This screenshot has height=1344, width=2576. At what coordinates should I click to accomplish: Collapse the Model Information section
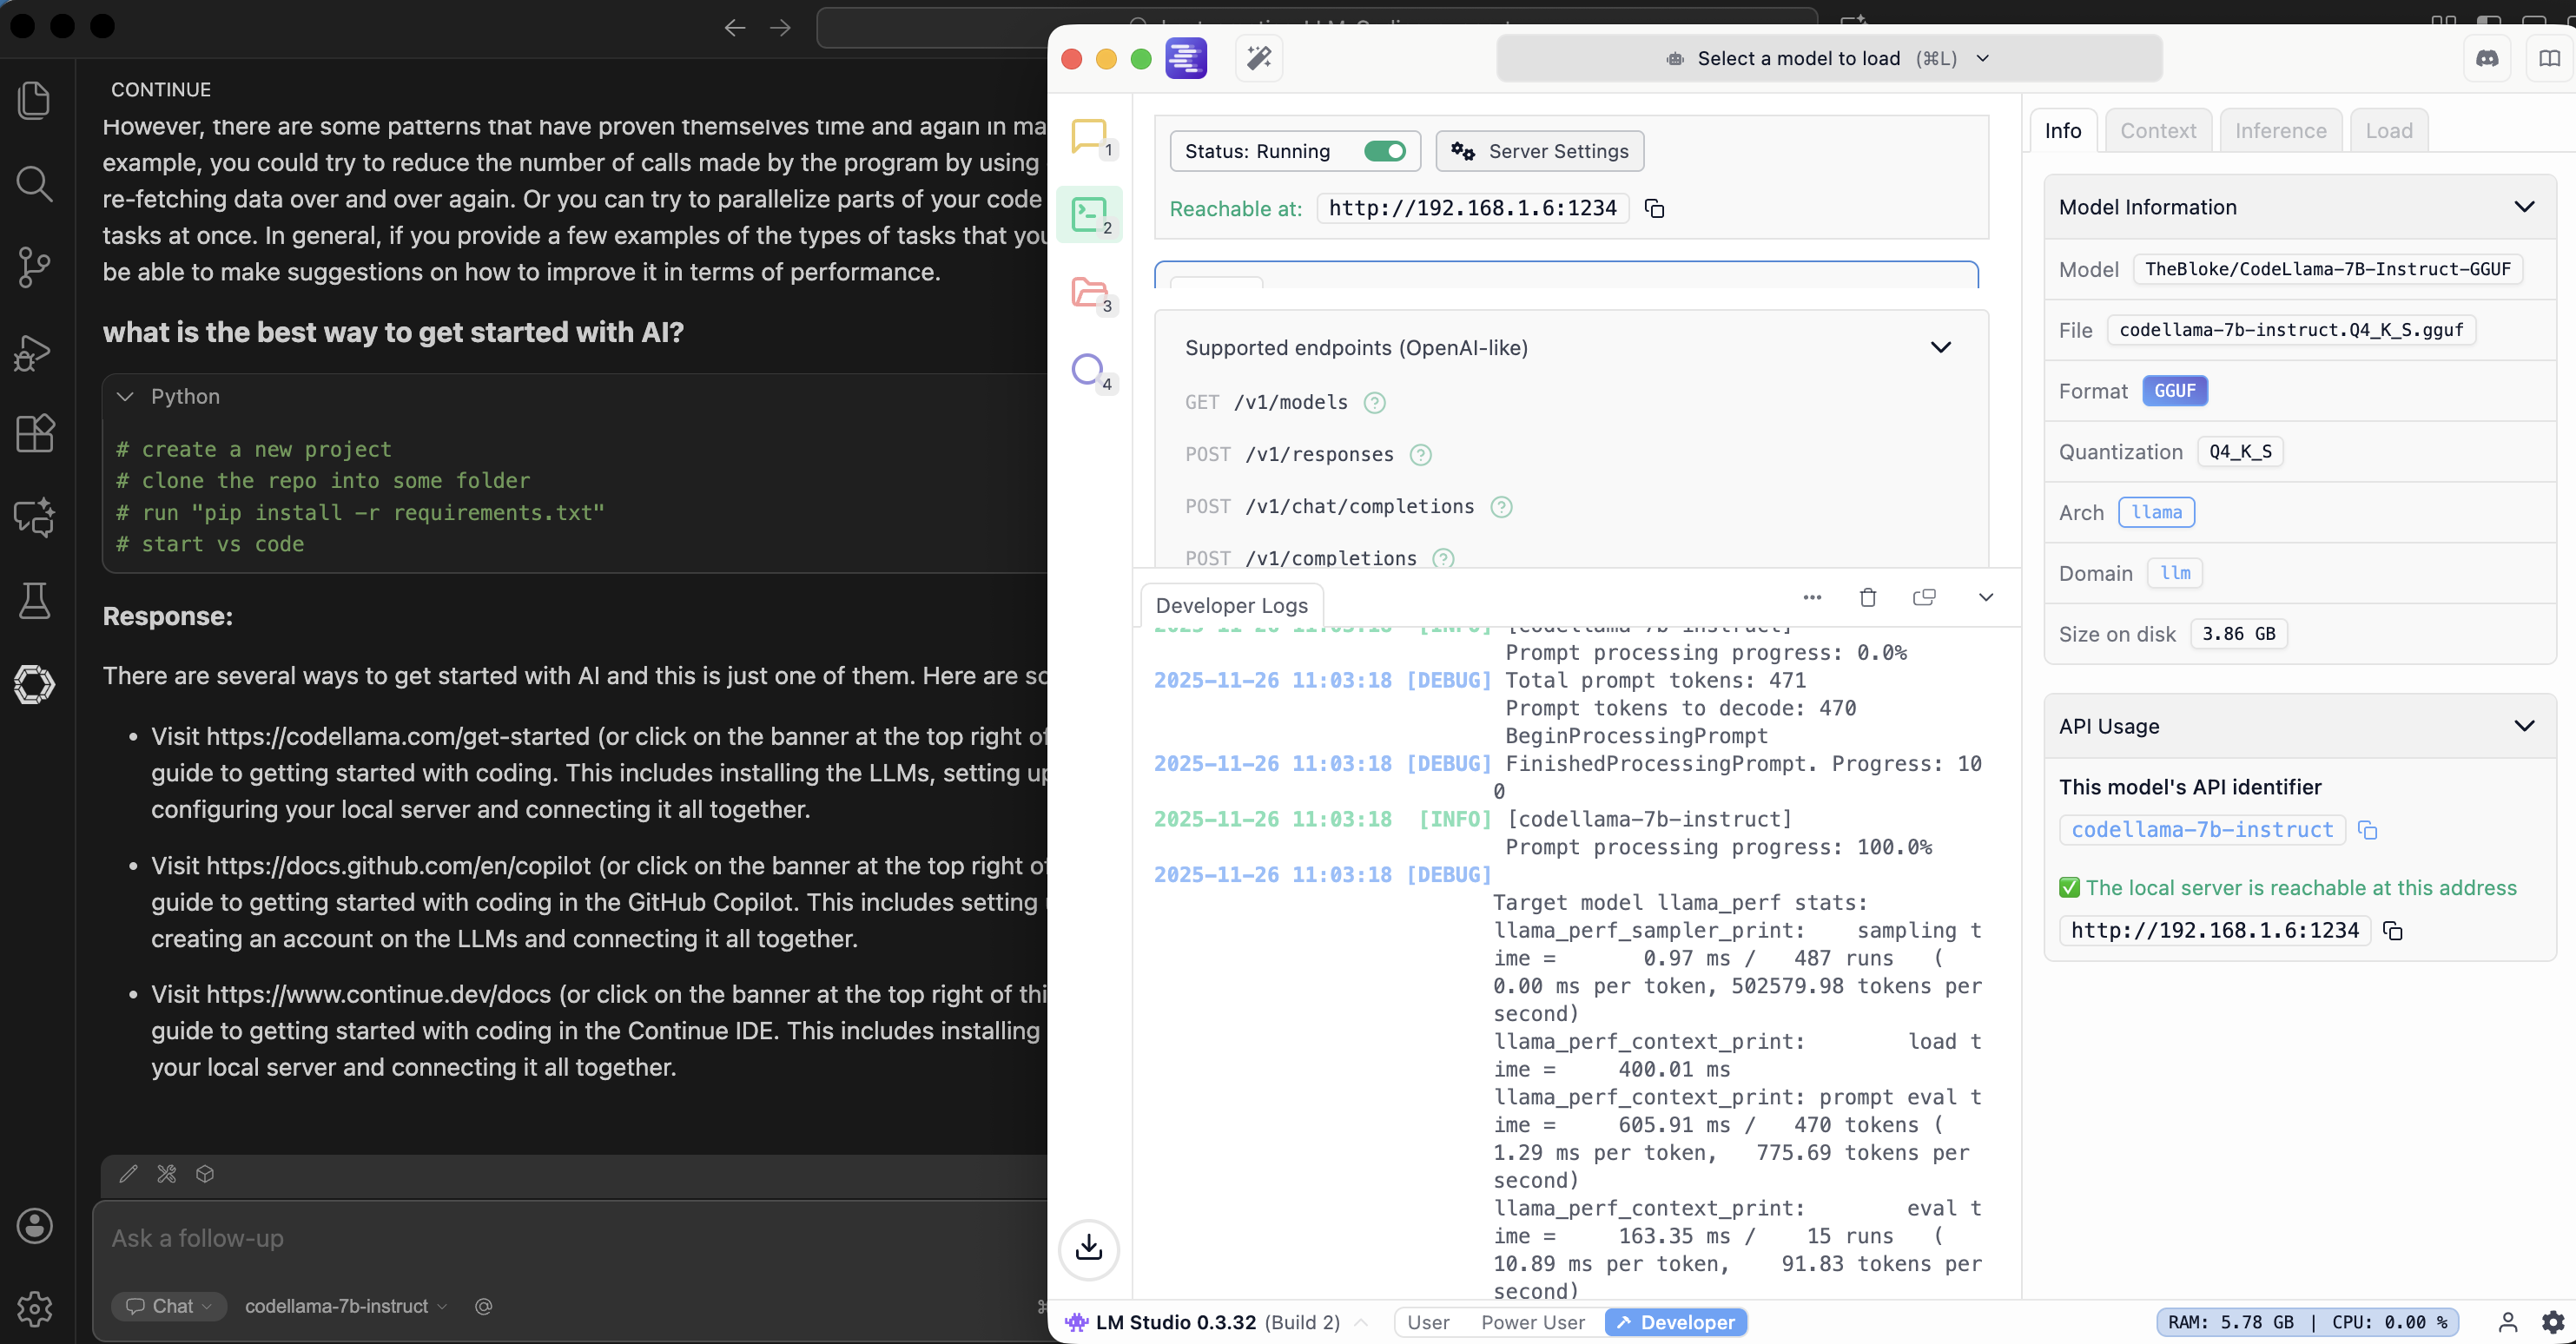point(2524,207)
